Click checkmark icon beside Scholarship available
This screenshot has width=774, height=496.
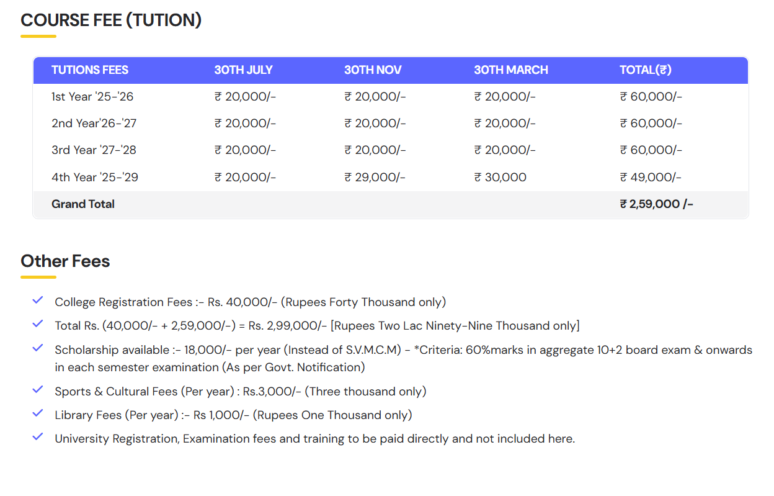tap(38, 348)
